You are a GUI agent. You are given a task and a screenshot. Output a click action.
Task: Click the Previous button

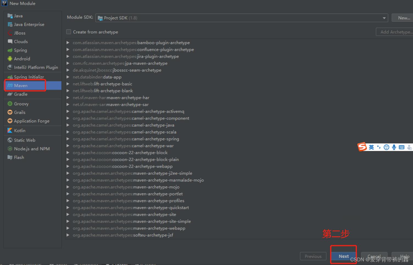pos(313,256)
